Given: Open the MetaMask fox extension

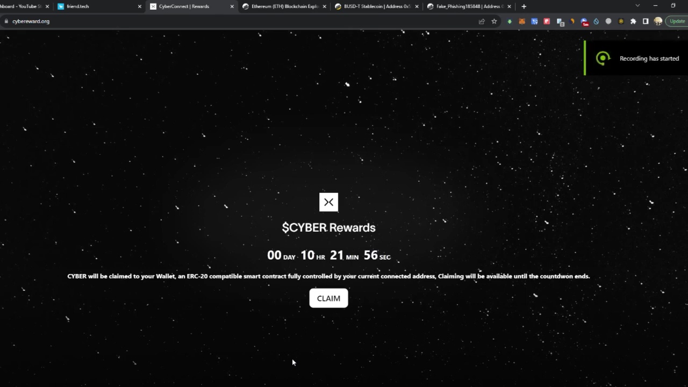Looking at the screenshot, I should [x=522, y=21].
